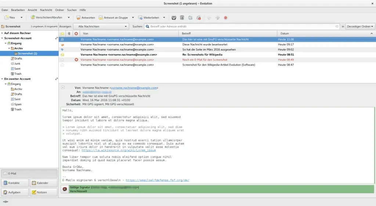Viewport: 376px width, 206px height.
Task: Open the emailselfdefense.fsf.org link
Action: tap(158, 180)
